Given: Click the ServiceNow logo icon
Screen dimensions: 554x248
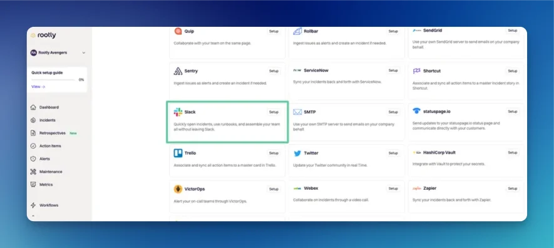Looking at the screenshot, I should [x=297, y=71].
